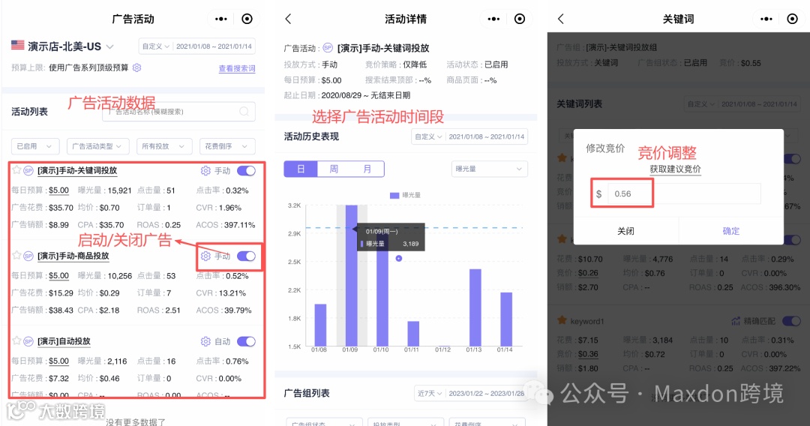Open 曝光量 metric dropdown above chart
The width and height of the screenshot is (810, 426).
(x=489, y=169)
